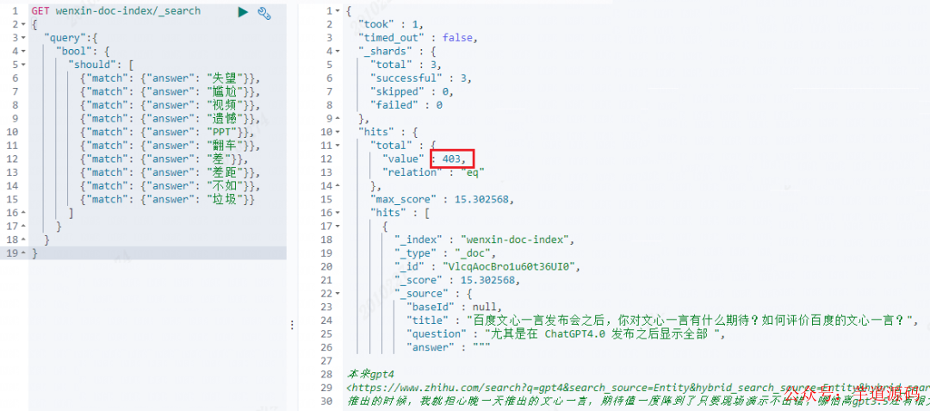
Task: Click the "relation" : "eq" line
Action: pyautogui.click(x=434, y=172)
